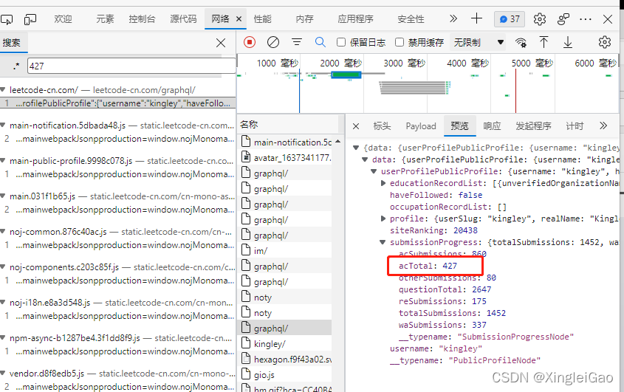Image resolution: width=624 pixels, height=392 pixels.
Task: Switch to the 源代码 tab
Action: click(x=183, y=19)
